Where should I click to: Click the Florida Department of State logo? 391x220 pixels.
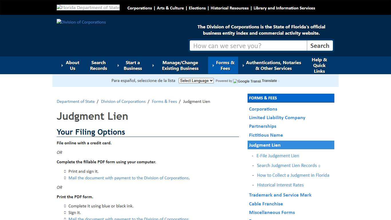(x=88, y=7)
